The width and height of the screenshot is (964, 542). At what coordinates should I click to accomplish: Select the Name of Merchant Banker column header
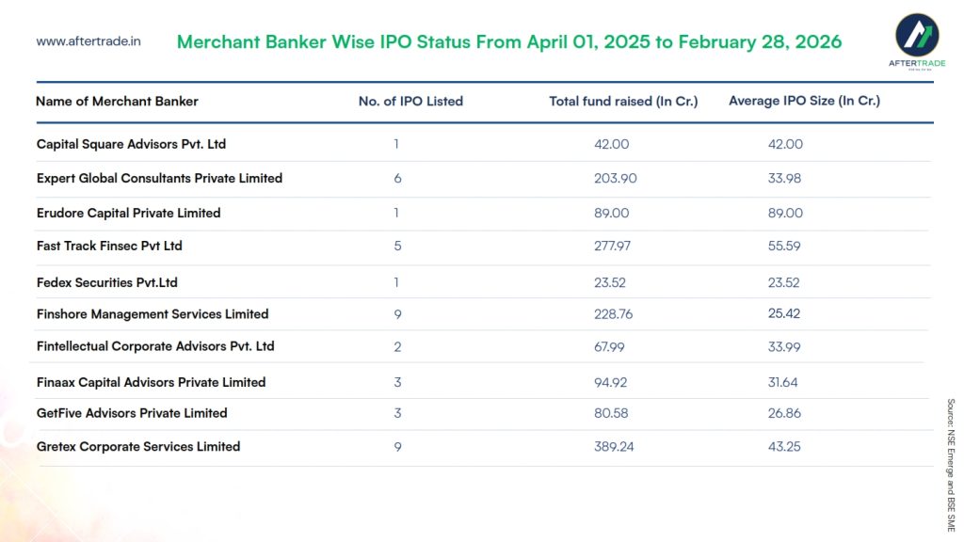pyautogui.click(x=117, y=102)
